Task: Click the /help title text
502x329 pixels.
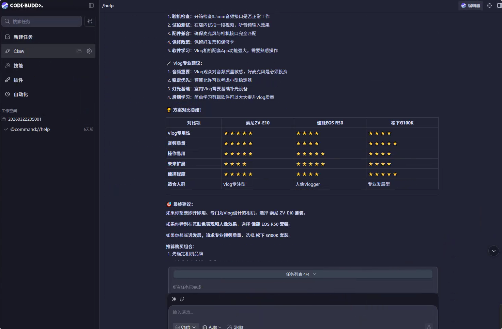Action: 108,5
